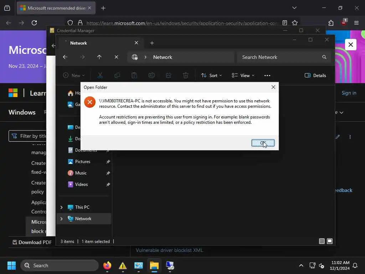The image size is (365, 274).
Task: Switch to details list view in status bar
Action: pyautogui.click(x=322, y=241)
